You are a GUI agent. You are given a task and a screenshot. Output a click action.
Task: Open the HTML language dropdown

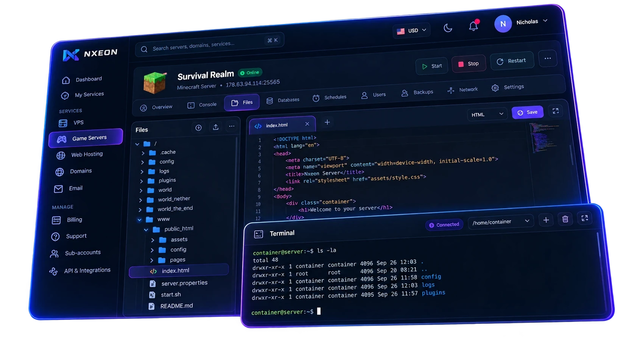tap(487, 114)
